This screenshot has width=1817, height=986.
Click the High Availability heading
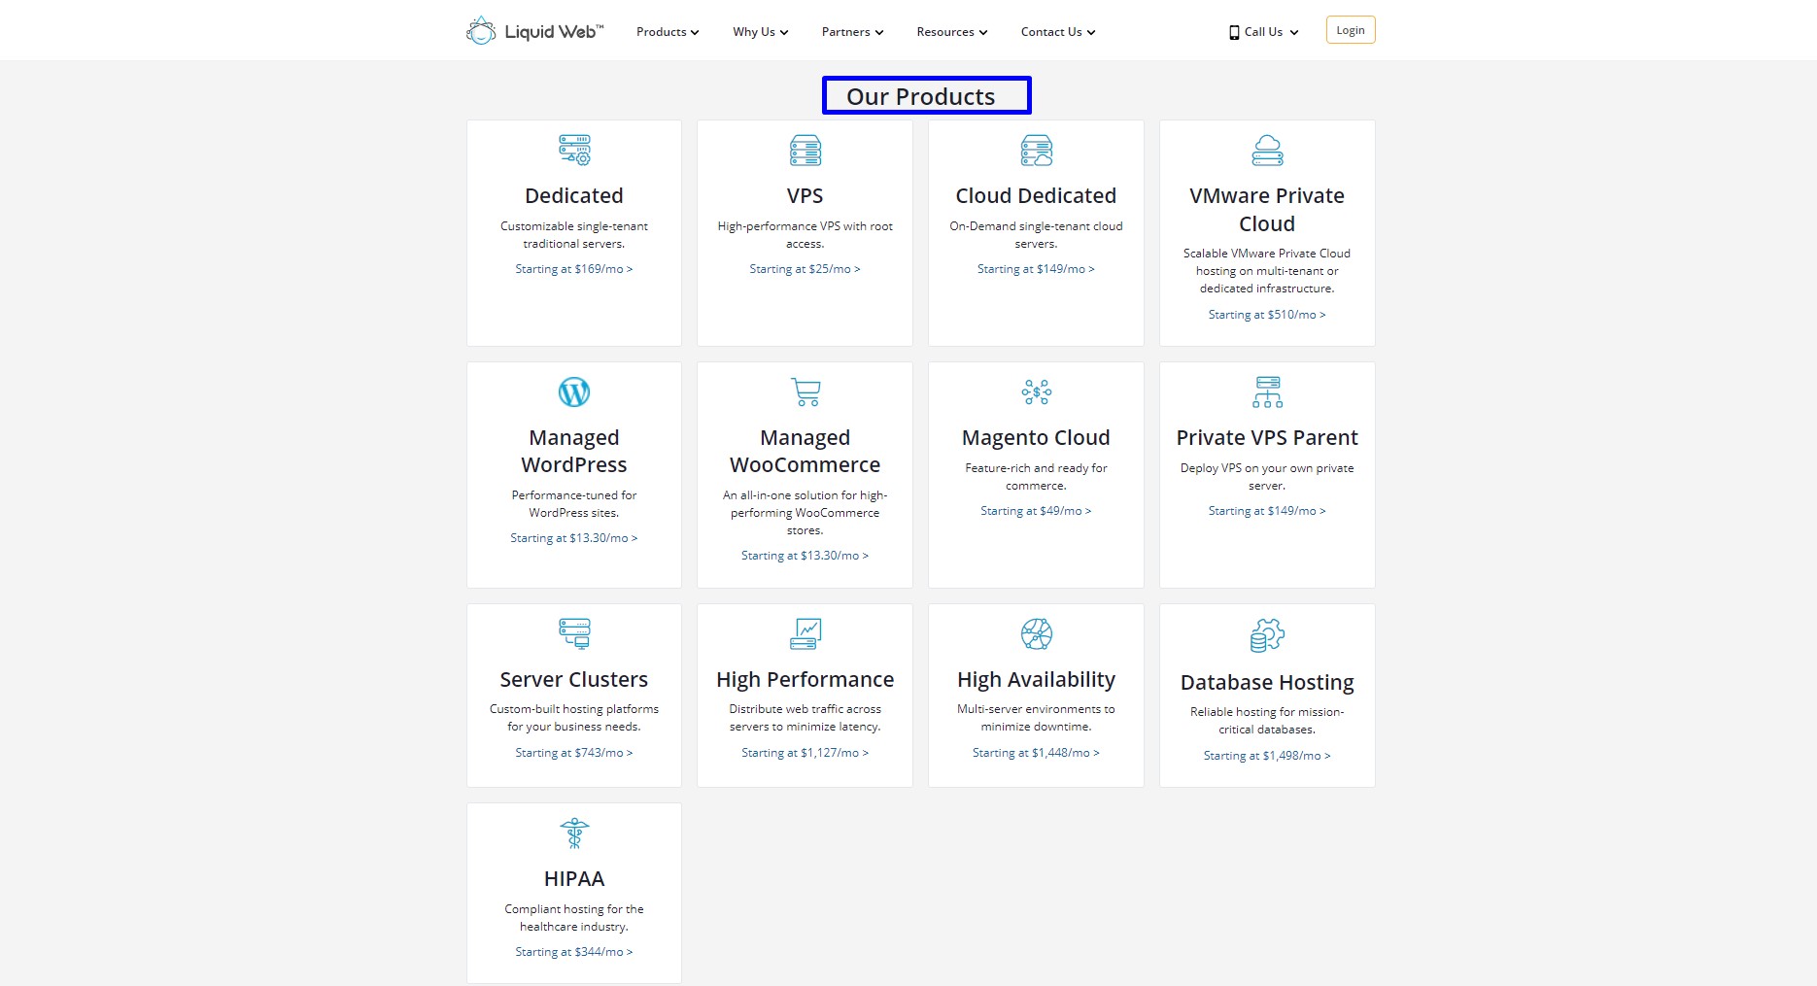click(x=1036, y=680)
